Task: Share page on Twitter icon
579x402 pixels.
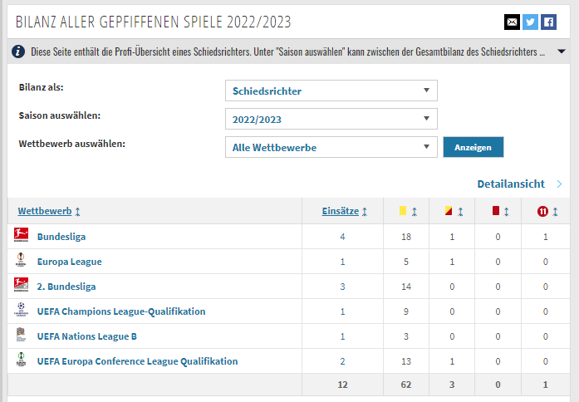Action: pyautogui.click(x=530, y=22)
